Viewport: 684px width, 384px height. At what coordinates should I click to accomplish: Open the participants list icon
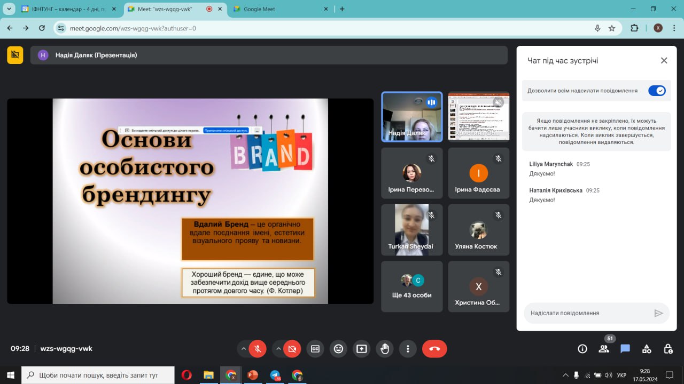[x=604, y=349]
